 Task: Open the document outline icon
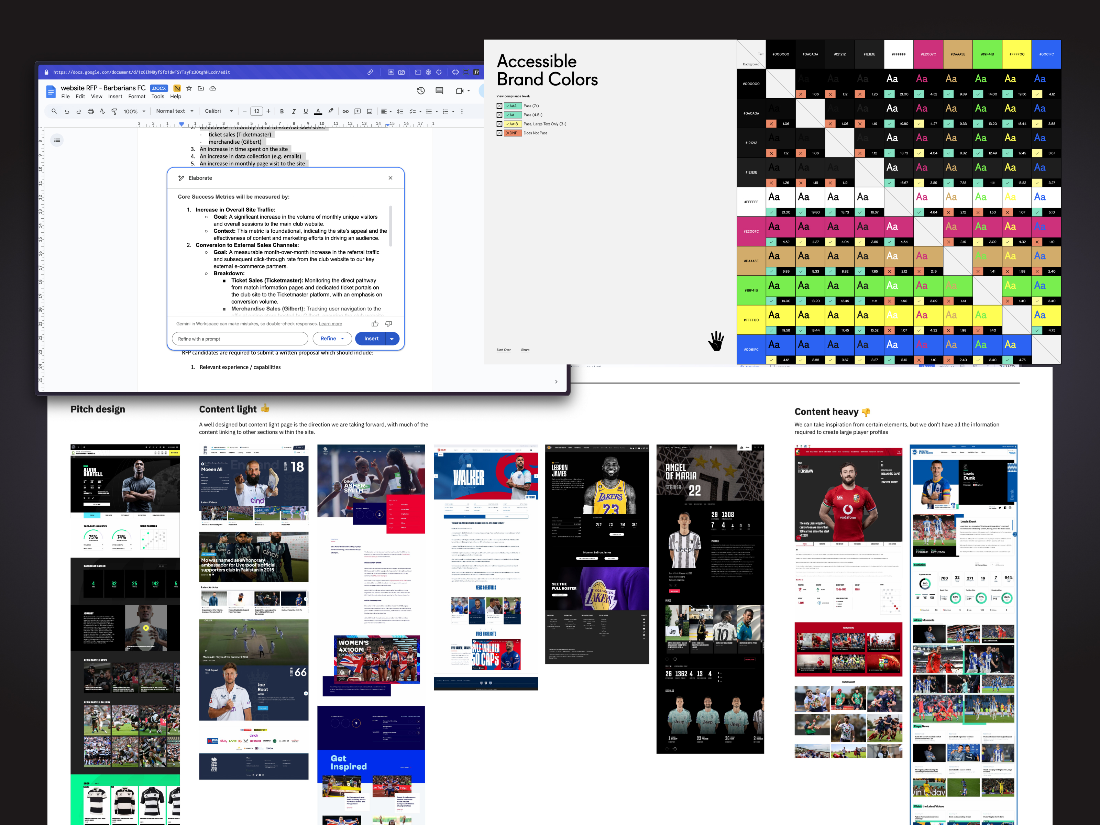coord(57,140)
